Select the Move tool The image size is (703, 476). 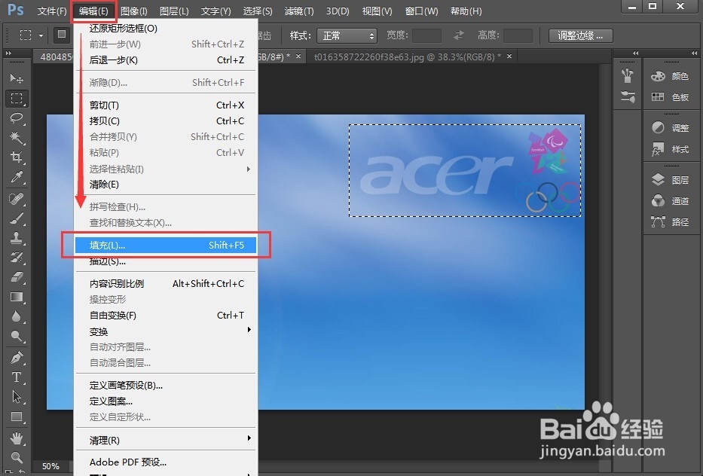pos(17,78)
